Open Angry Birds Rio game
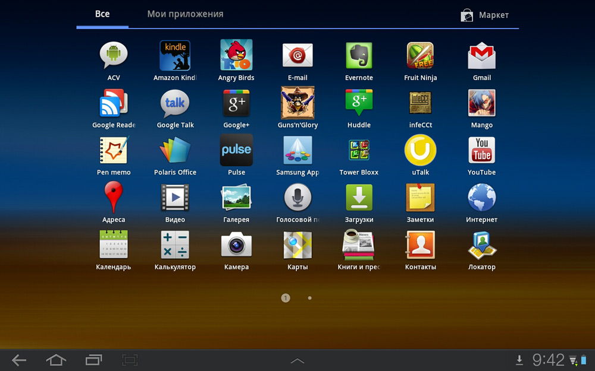 [236, 55]
